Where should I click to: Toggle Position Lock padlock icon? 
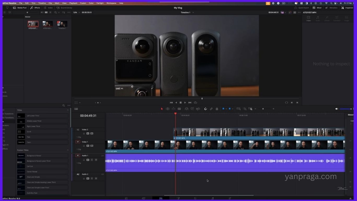tap(217, 109)
